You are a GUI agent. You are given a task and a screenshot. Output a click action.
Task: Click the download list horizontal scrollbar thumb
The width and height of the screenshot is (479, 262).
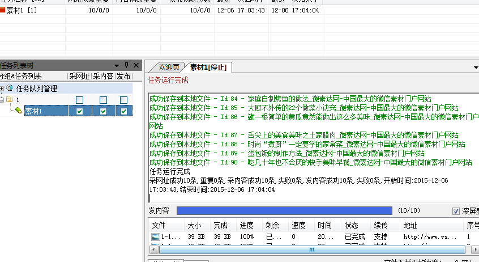click(312, 250)
